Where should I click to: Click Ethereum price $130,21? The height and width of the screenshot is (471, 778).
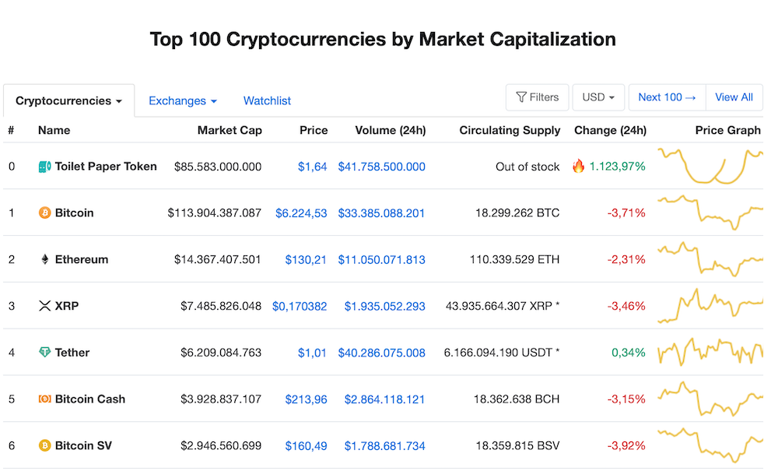point(306,259)
